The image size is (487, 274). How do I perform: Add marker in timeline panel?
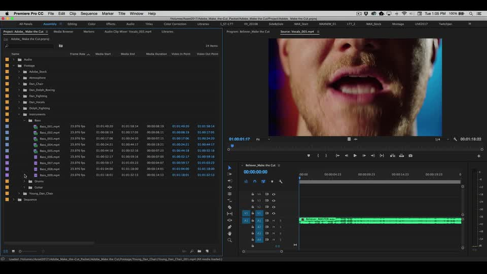point(272,182)
